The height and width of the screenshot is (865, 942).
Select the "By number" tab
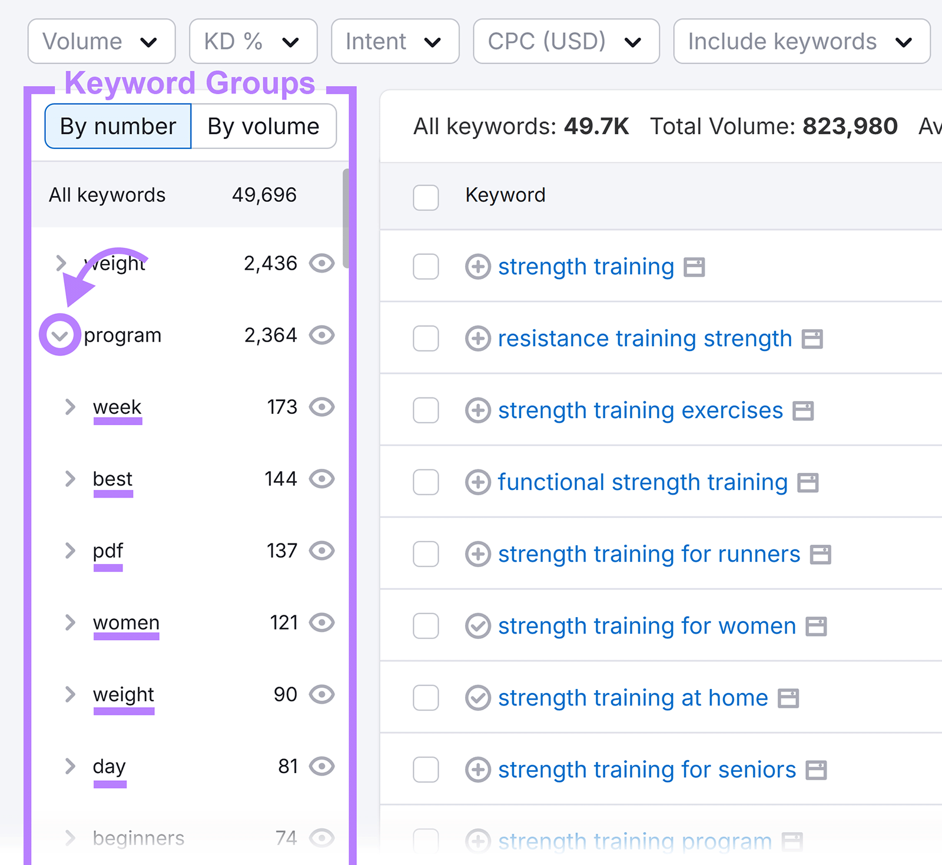(118, 126)
